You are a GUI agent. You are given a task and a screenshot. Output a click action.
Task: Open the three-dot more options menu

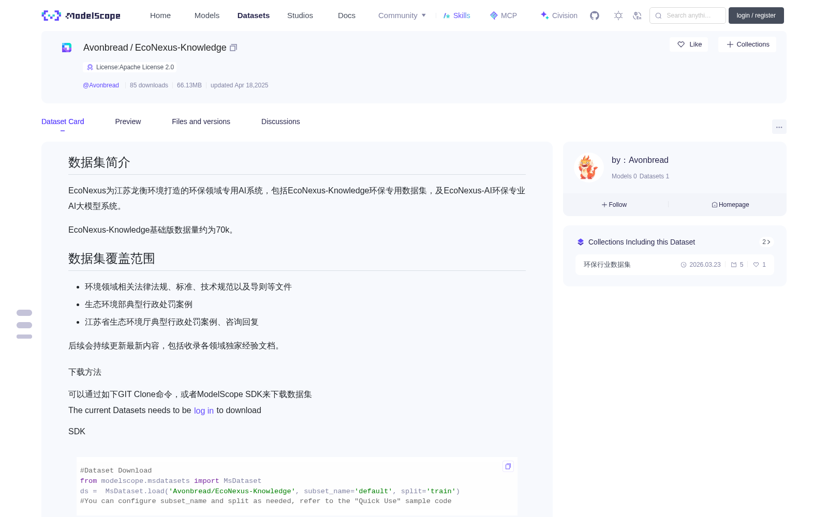point(779,127)
